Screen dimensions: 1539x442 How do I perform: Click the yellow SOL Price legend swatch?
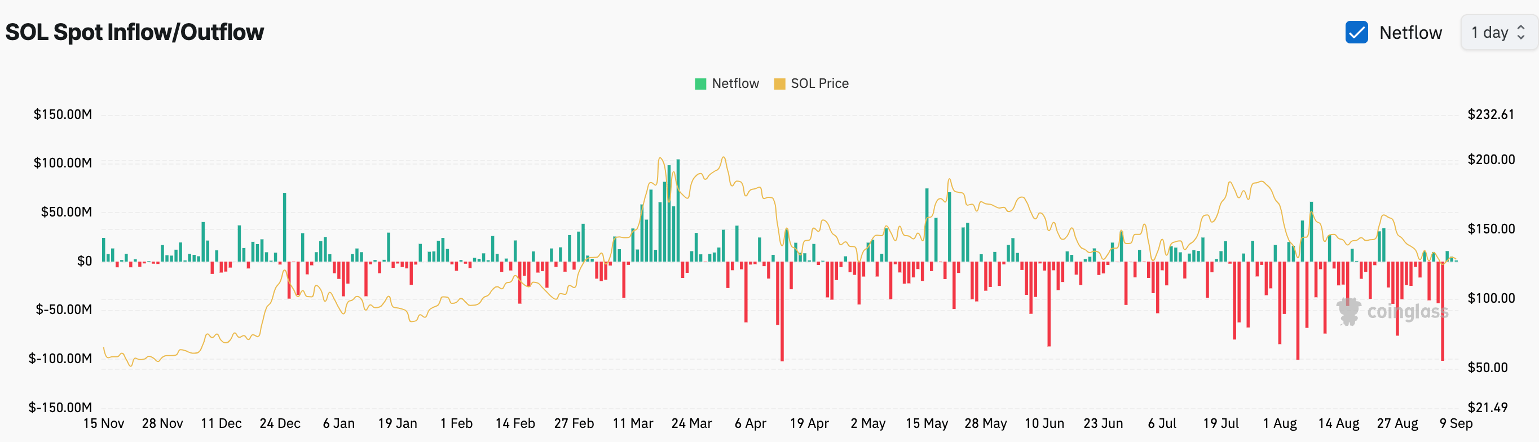(779, 83)
